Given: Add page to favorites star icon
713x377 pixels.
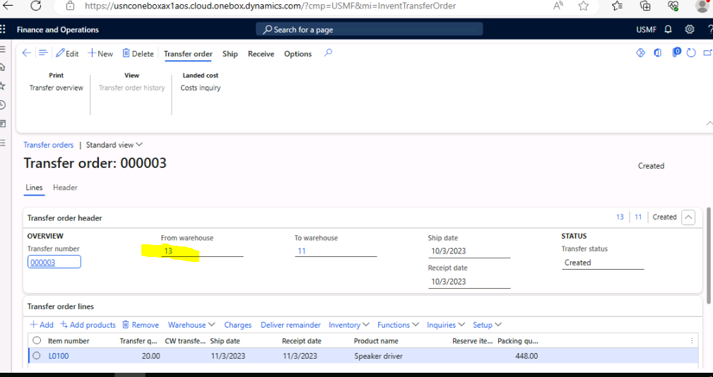Looking at the screenshot, I should click(584, 6).
